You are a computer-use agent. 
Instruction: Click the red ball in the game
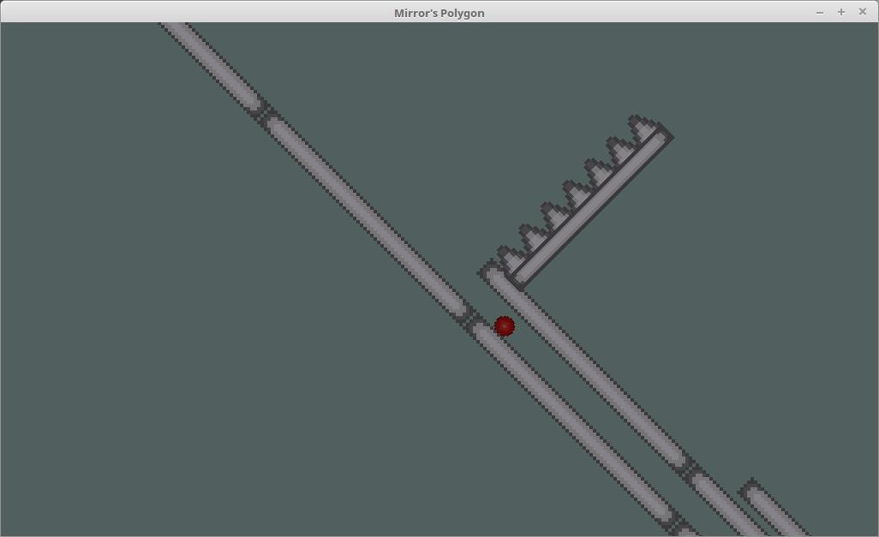(x=505, y=325)
